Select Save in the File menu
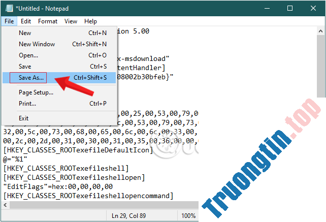Image resolution: width=326 pixels, height=222 pixels. pyautogui.click(x=25, y=67)
